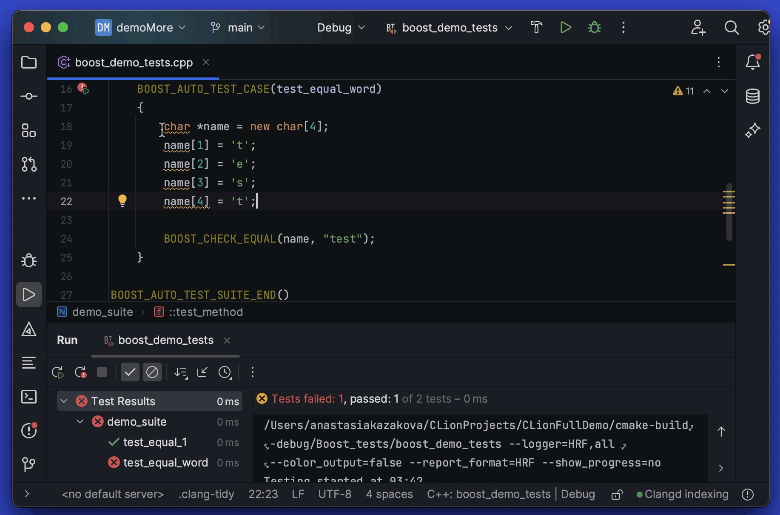The height and width of the screenshot is (515, 780).
Task: Rerun failed tests
Action: [x=80, y=372]
